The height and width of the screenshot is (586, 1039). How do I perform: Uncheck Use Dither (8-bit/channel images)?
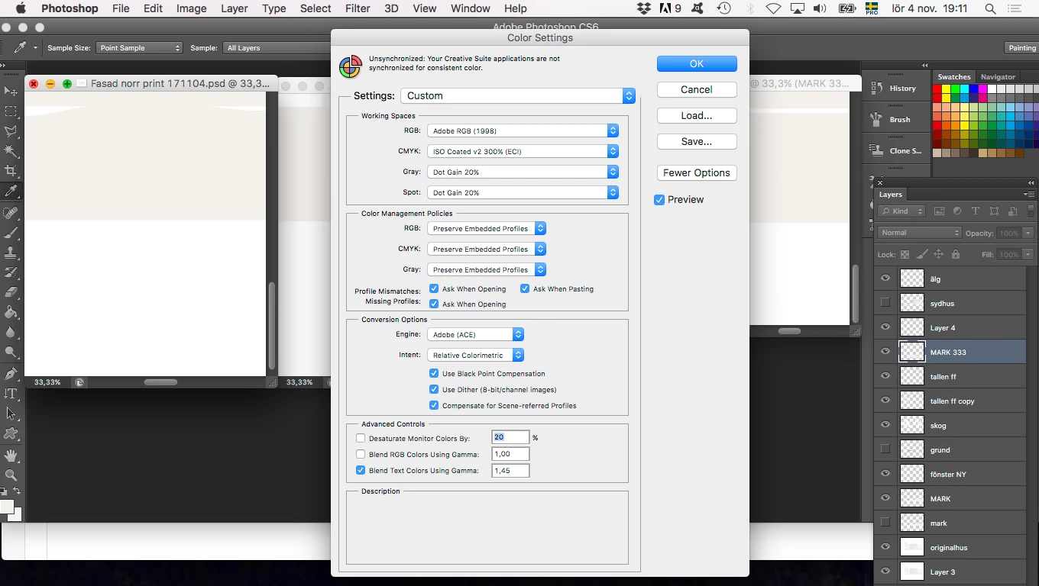(x=434, y=390)
